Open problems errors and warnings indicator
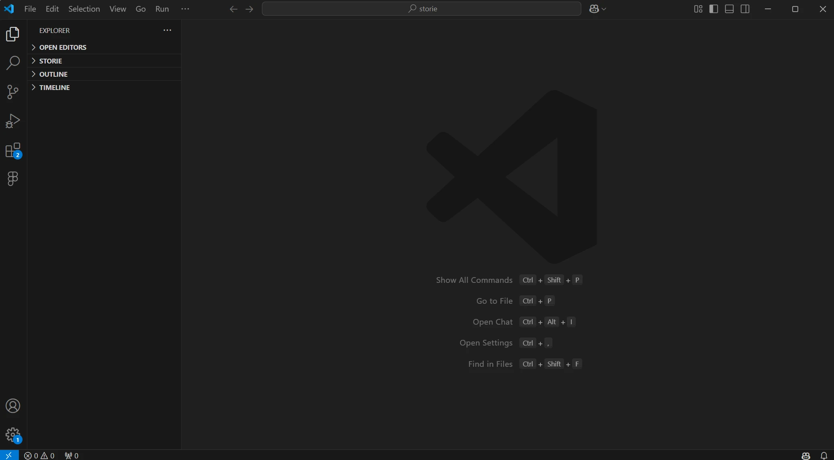834x460 pixels. pyautogui.click(x=39, y=455)
